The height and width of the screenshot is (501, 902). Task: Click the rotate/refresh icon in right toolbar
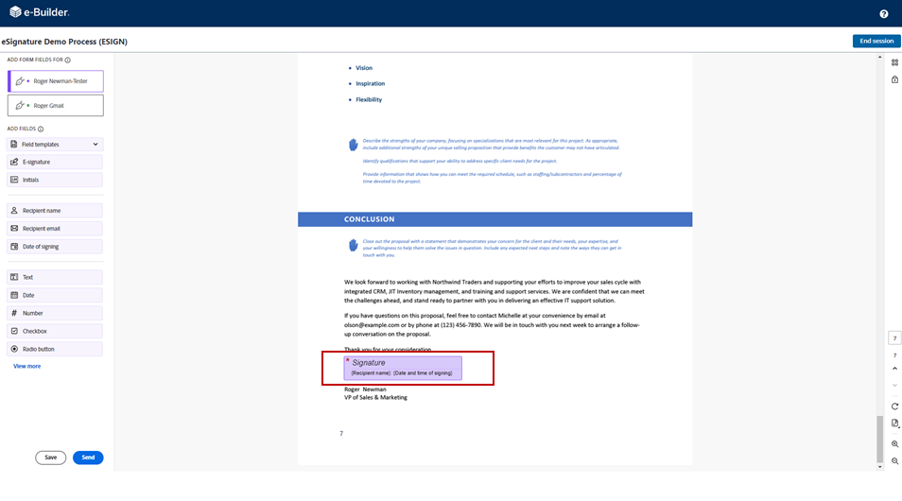point(894,406)
